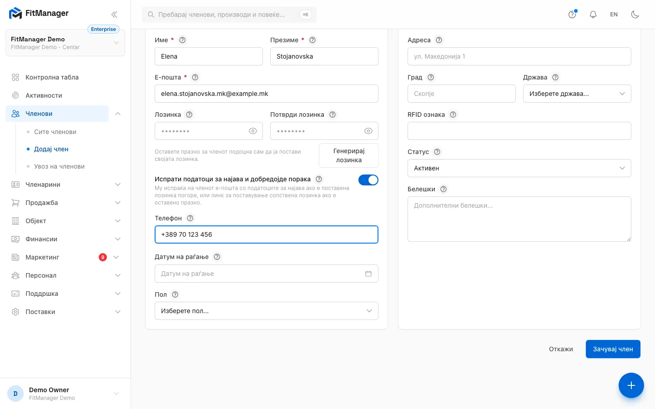Toggle off Испрати податоци за најава switch
655x409 pixels.
[x=368, y=180]
